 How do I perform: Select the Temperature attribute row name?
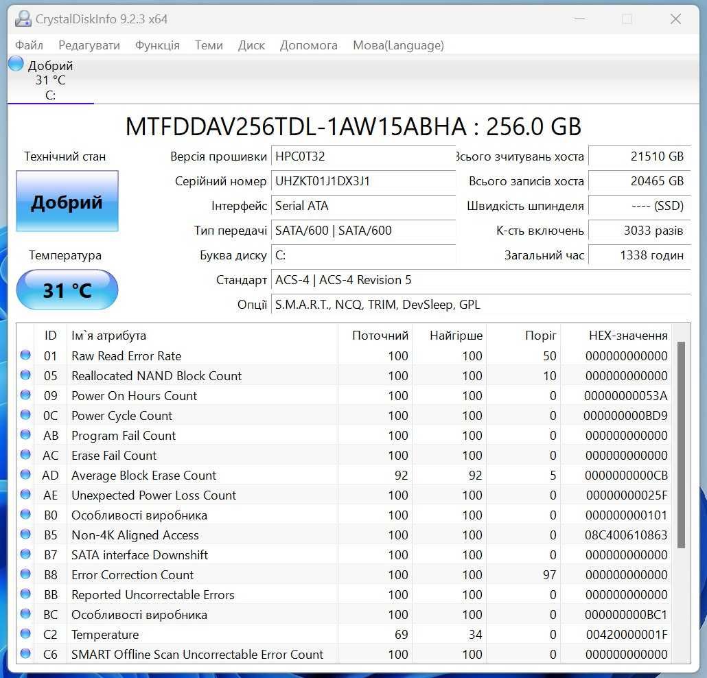pos(105,635)
